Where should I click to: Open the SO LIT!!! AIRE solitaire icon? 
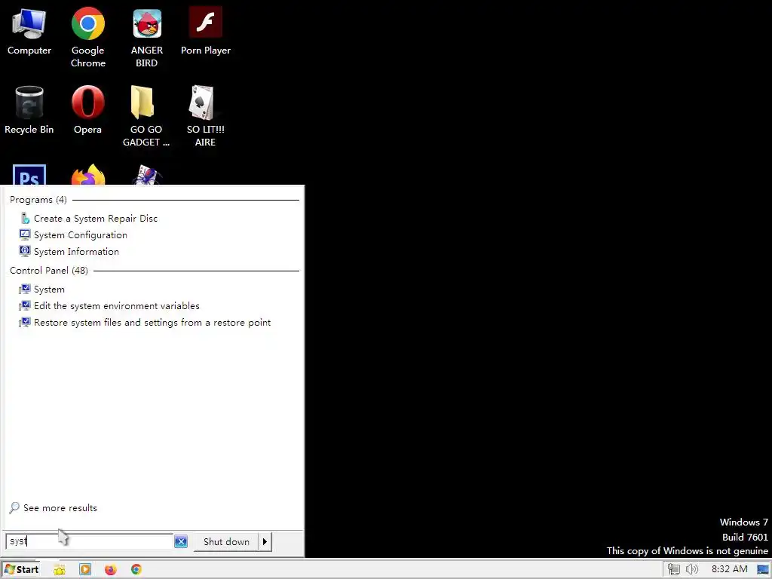click(205, 116)
